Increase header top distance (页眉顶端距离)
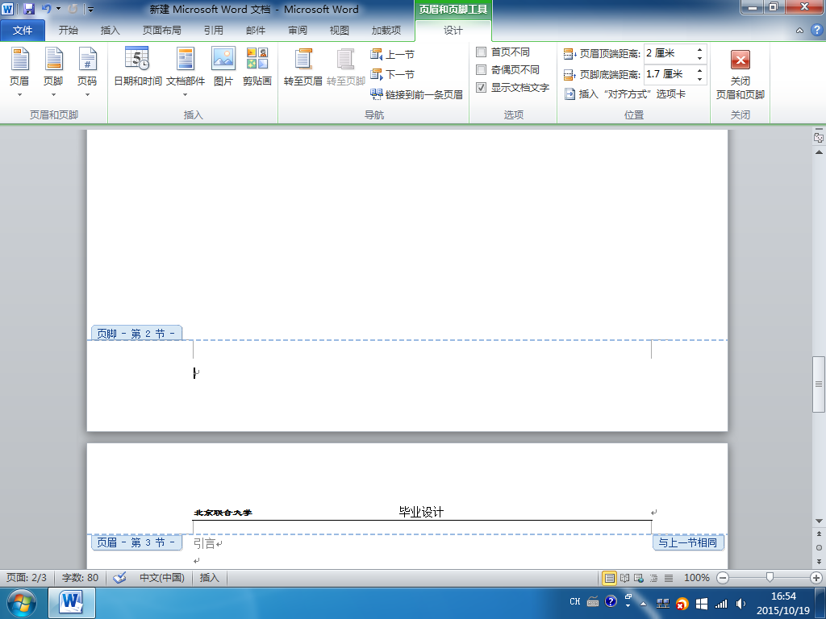826x619 pixels. 699,49
